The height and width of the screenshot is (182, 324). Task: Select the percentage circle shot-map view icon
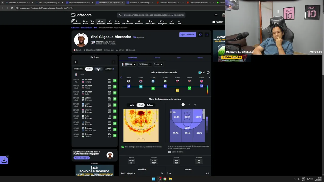pos(183,105)
